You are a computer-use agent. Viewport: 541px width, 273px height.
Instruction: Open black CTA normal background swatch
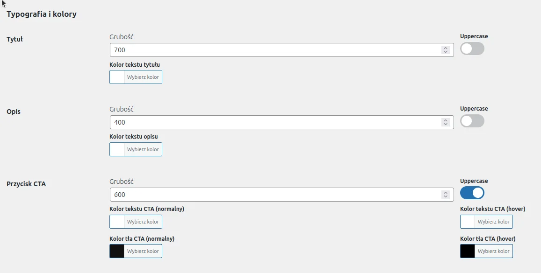[x=117, y=251]
